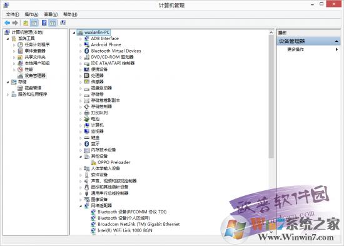Click the 性能 performance icon
The width and height of the screenshot is (344, 246).
tap(20, 69)
